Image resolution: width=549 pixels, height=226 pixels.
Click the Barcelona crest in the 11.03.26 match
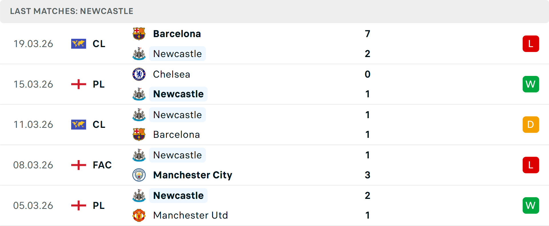[x=139, y=134]
